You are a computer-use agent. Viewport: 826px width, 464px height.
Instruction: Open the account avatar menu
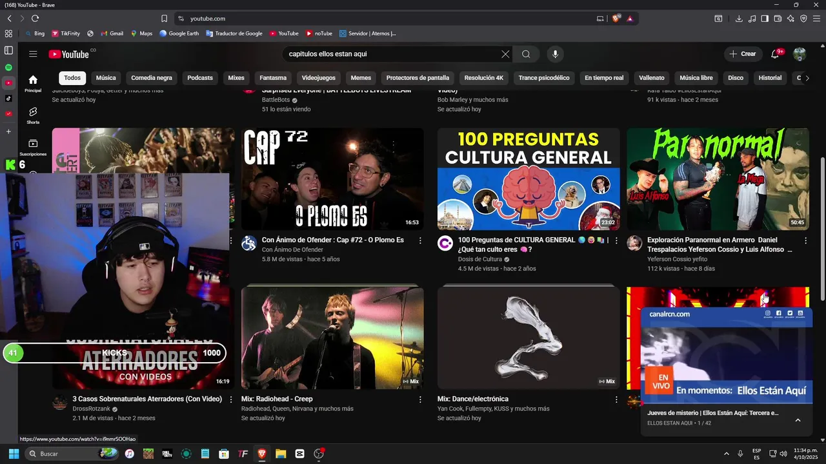(x=800, y=54)
